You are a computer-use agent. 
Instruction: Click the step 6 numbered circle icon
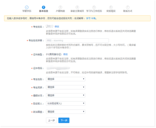(x=111, y=7)
